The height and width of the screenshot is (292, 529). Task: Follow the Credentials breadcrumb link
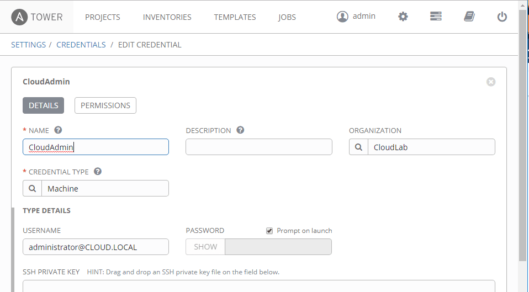click(x=81, y=45)
